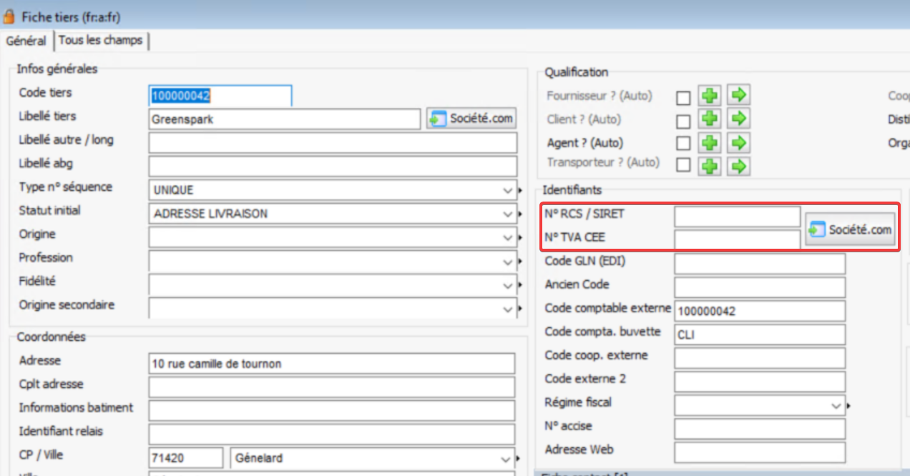This screenshot has width=910, height=476.
Task: Expand the Statut initial dropdown
Action: click(507, 214)
